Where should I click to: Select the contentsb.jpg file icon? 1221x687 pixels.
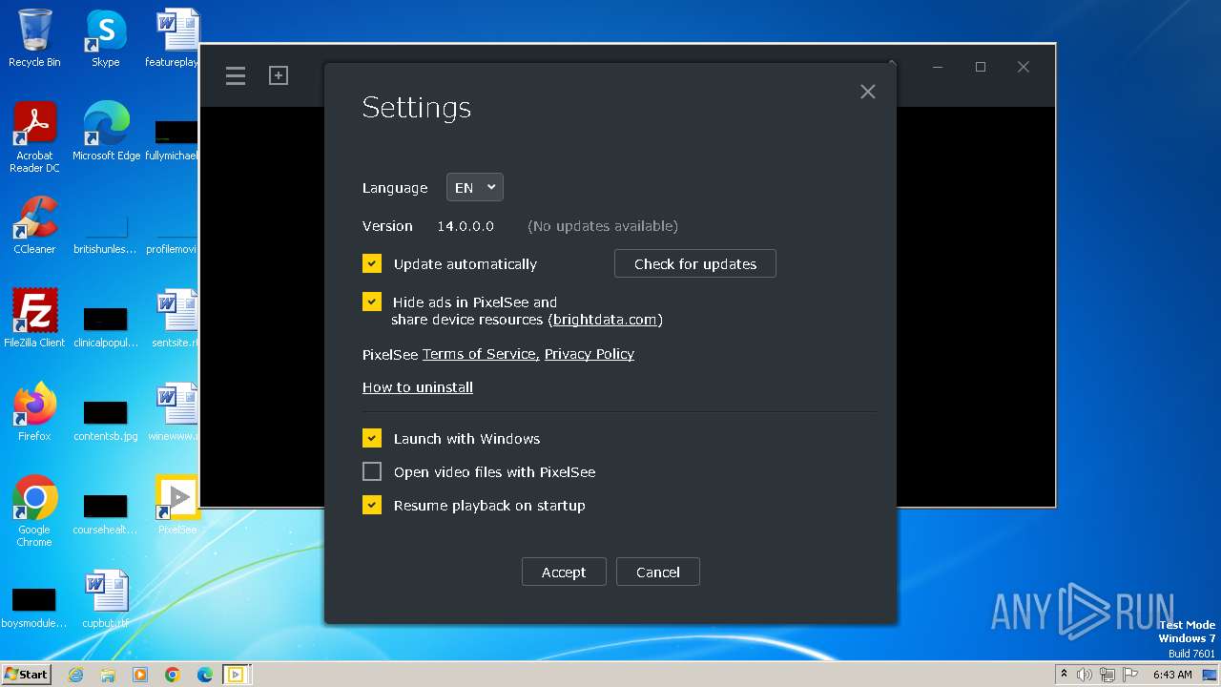(106, 420)
